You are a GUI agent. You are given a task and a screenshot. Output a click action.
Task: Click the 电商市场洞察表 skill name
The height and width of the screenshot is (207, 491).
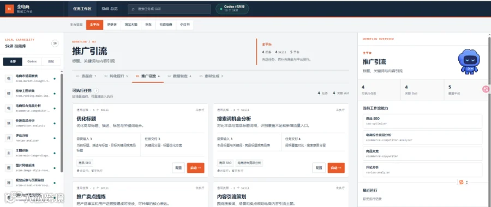pos(27,76)
